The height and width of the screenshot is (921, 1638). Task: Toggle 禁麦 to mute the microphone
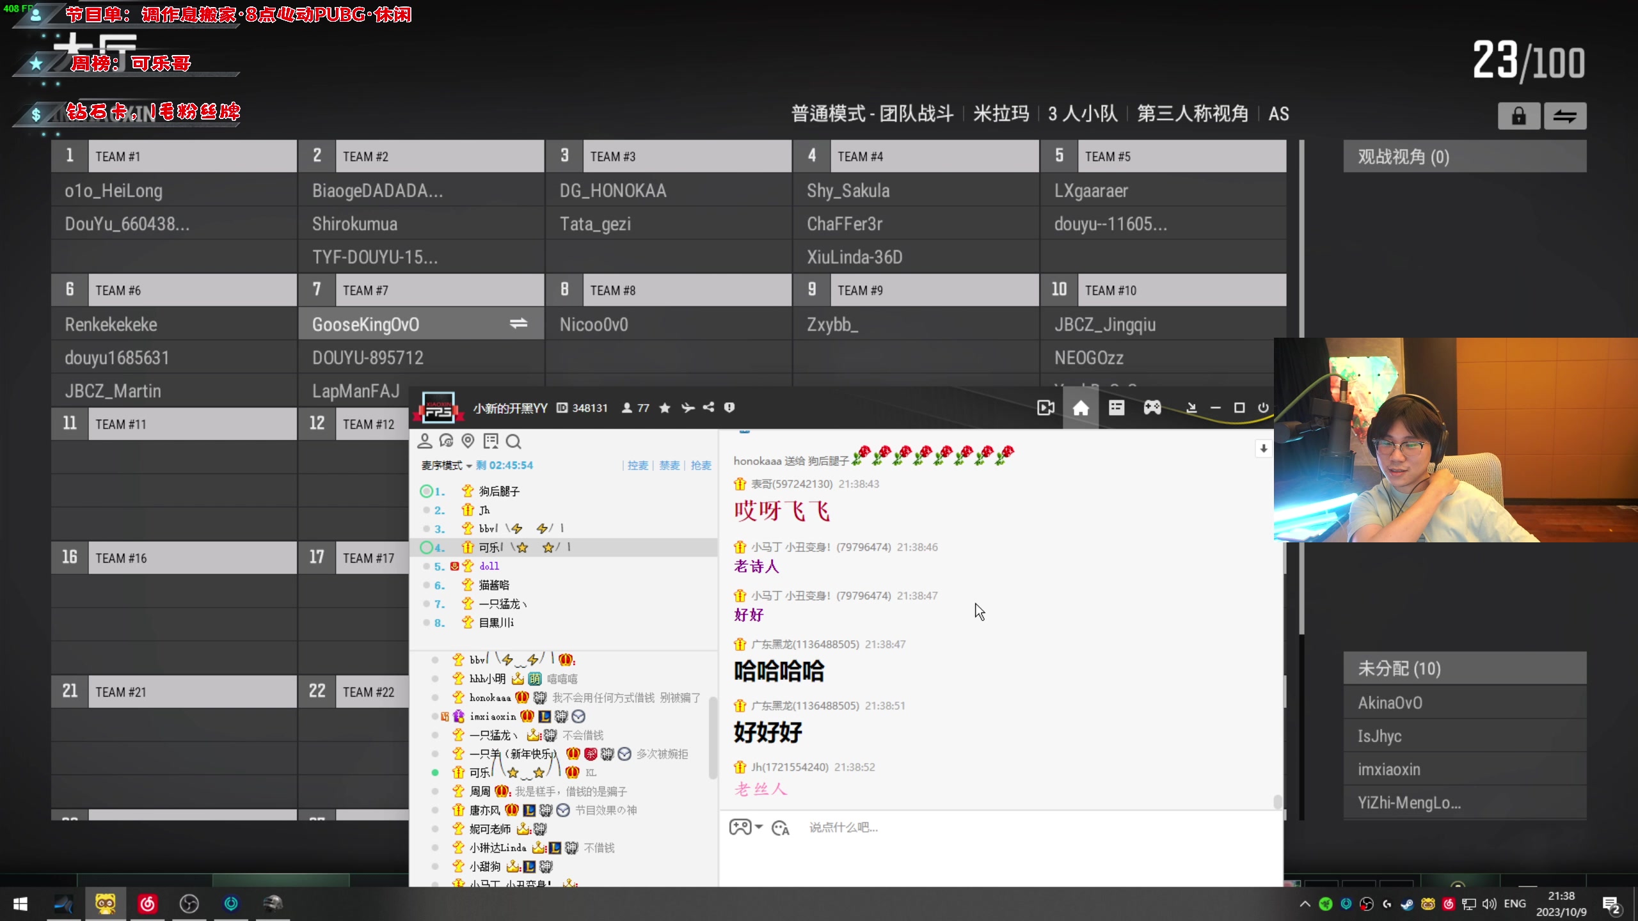pyautogui.click(x=669, y=465)
